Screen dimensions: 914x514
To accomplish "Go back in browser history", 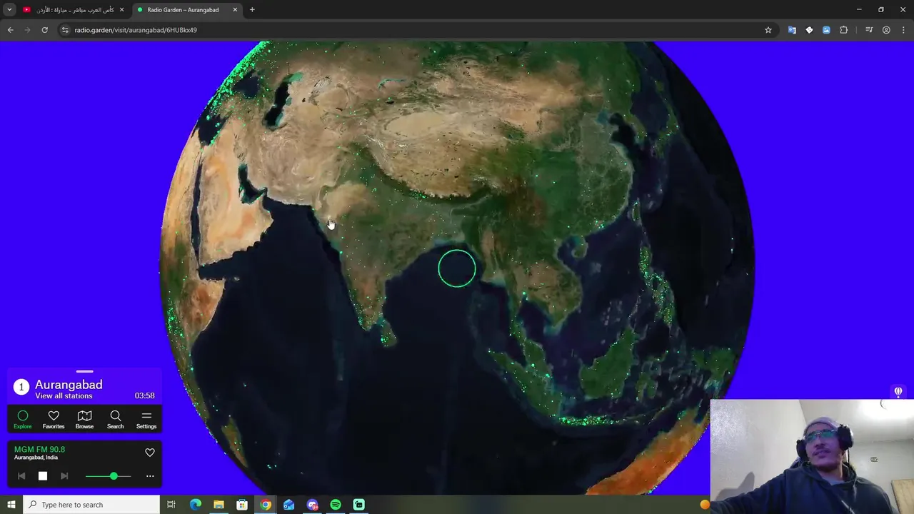I will [x=10, y=30].
